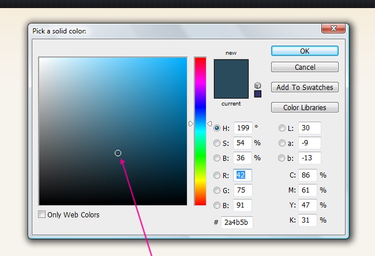This screenshot has width=375, height=256.
Task: Click the L value field showing 30
Action: [x=309, y=128]
